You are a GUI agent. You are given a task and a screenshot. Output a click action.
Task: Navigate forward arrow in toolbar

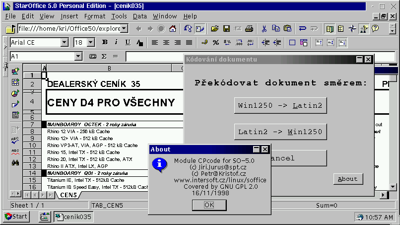(150, 29)
